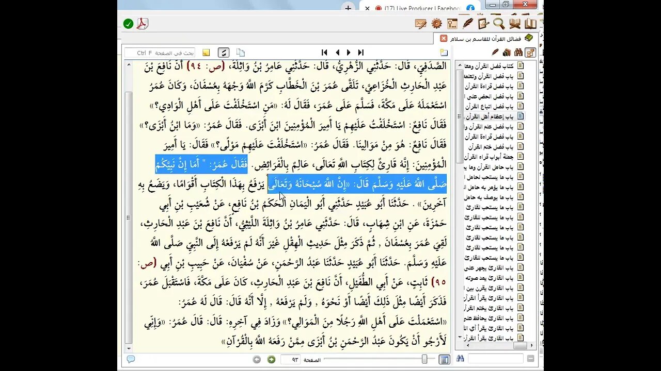The image size is (661, 371).
Task: Focus the بحث في الصفحة search field
Action: coord(160,53)
